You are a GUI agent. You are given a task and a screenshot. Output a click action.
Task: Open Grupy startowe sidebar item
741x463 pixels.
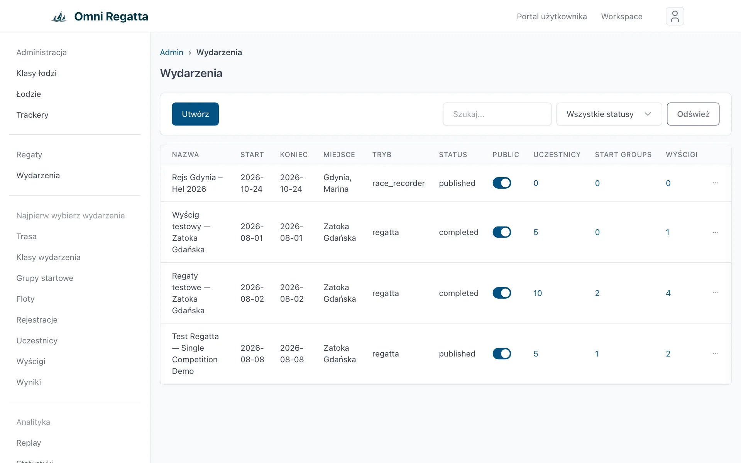pyautogui.click(x=45, y=278)
